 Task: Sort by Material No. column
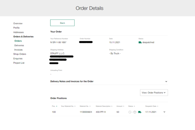point(85,106)
